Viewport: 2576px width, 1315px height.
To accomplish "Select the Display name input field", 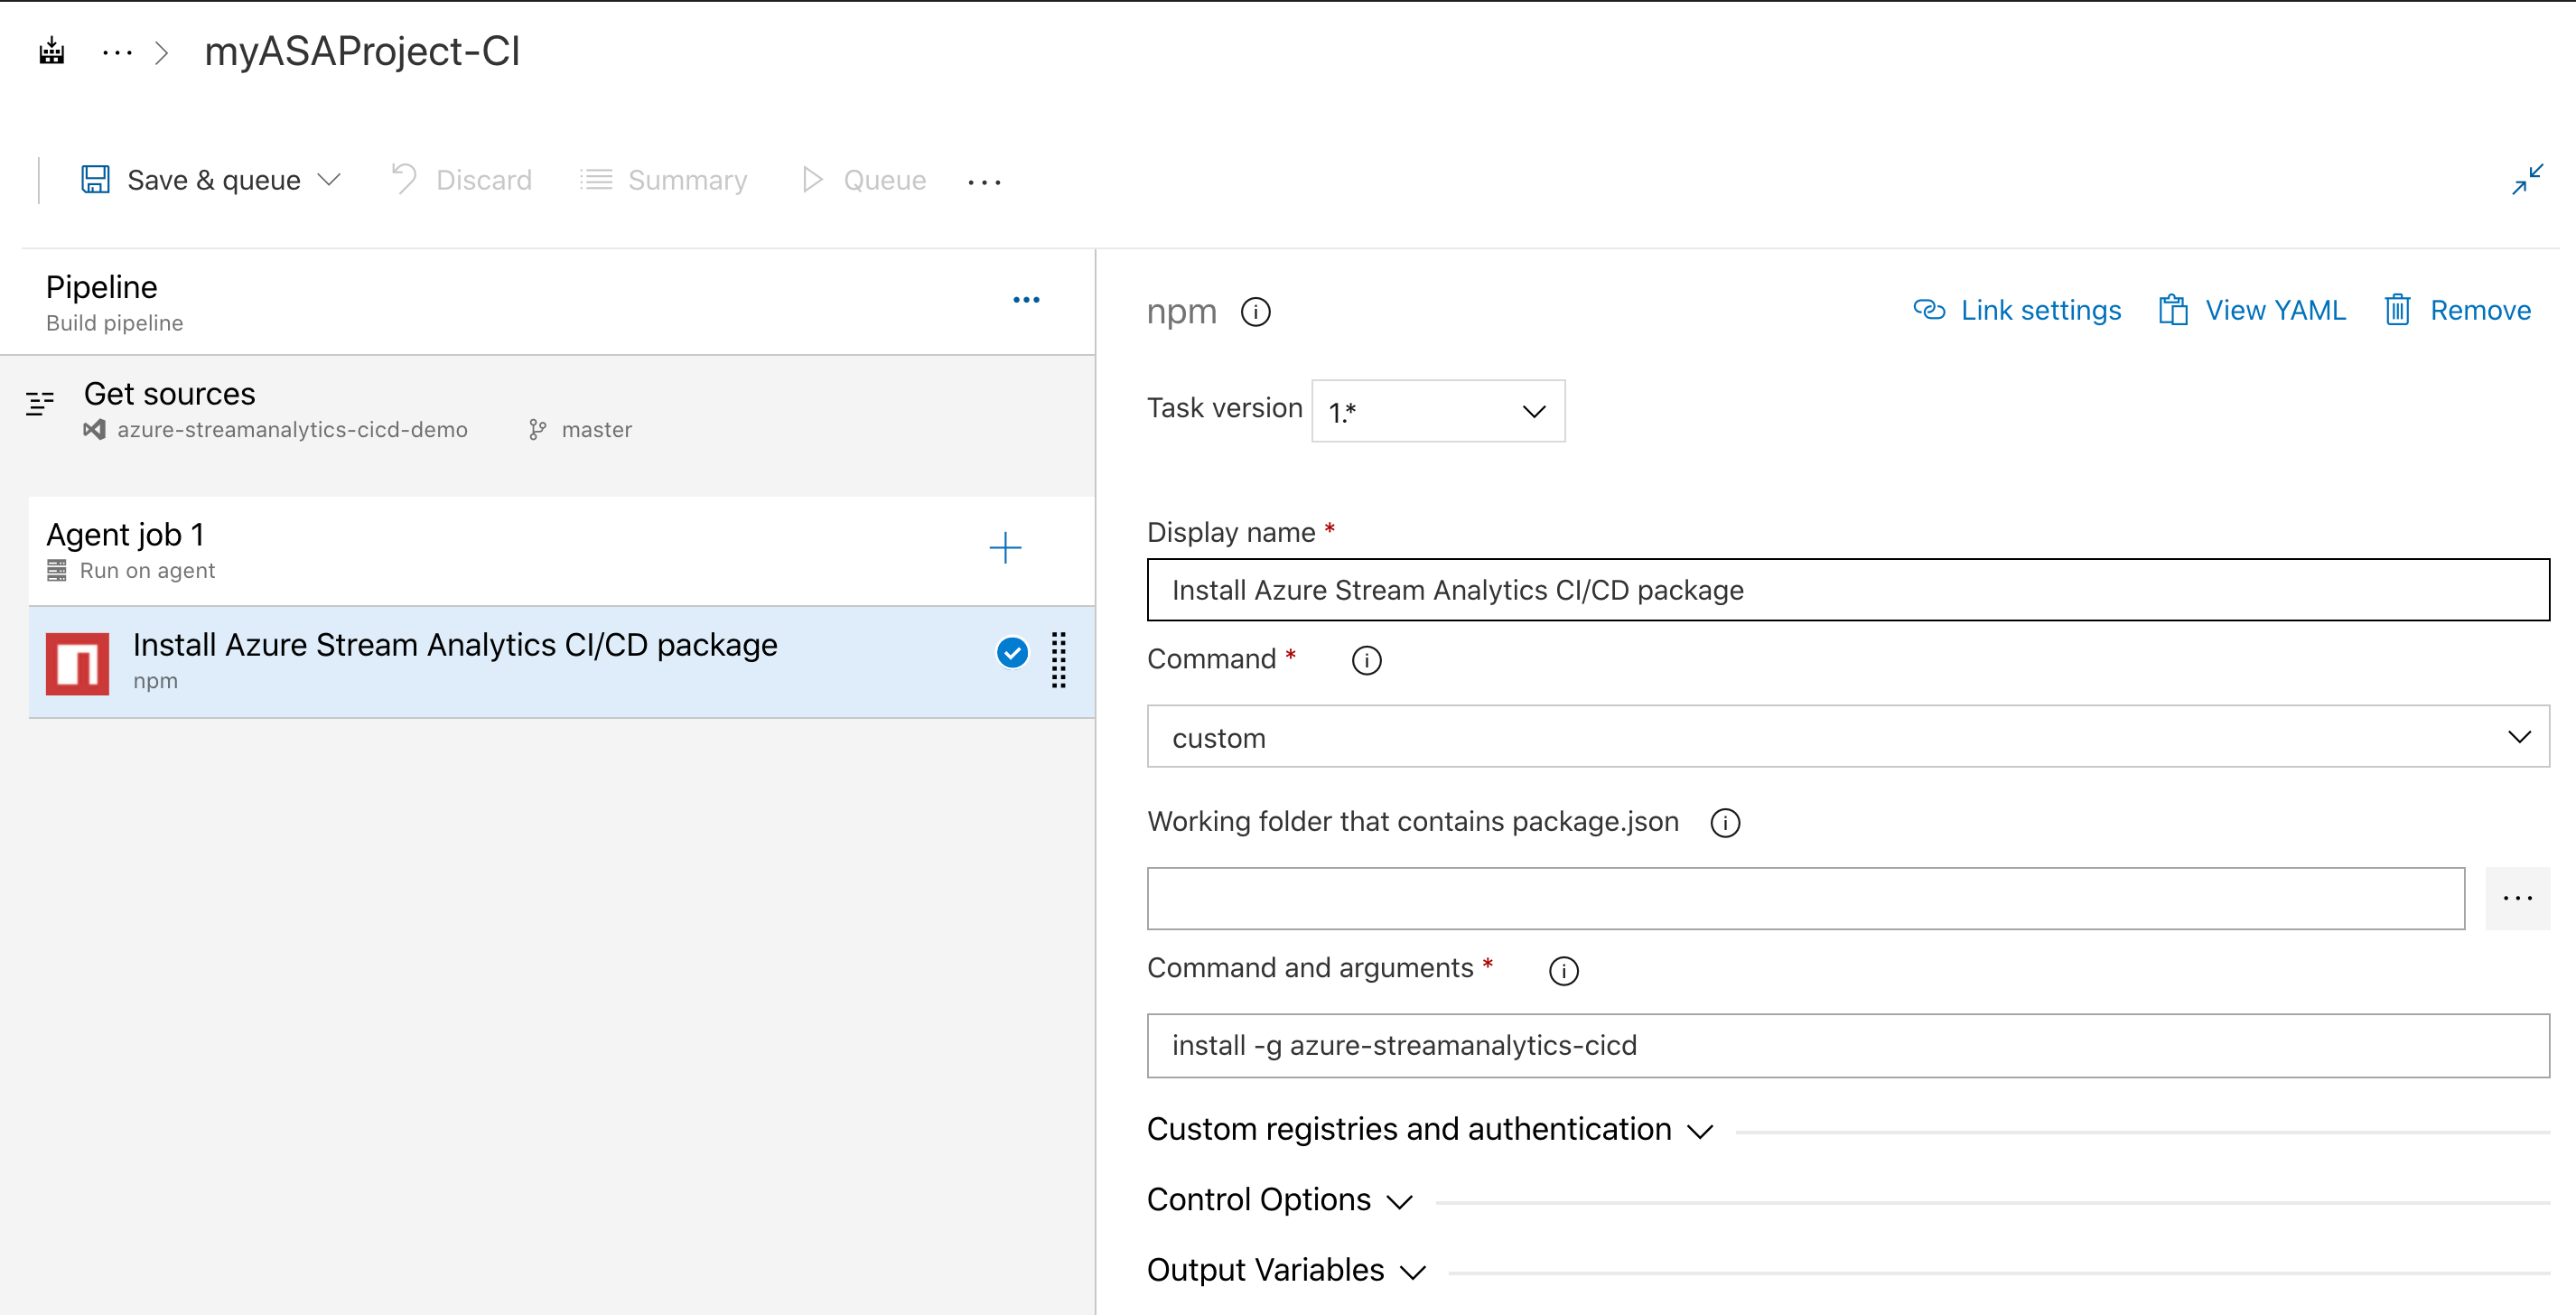I will [x=1844, y=589].
